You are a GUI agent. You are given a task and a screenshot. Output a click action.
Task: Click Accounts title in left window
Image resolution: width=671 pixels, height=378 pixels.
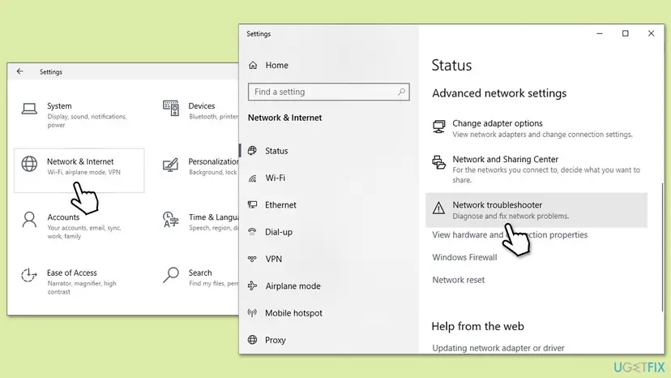tap(63, 217)
